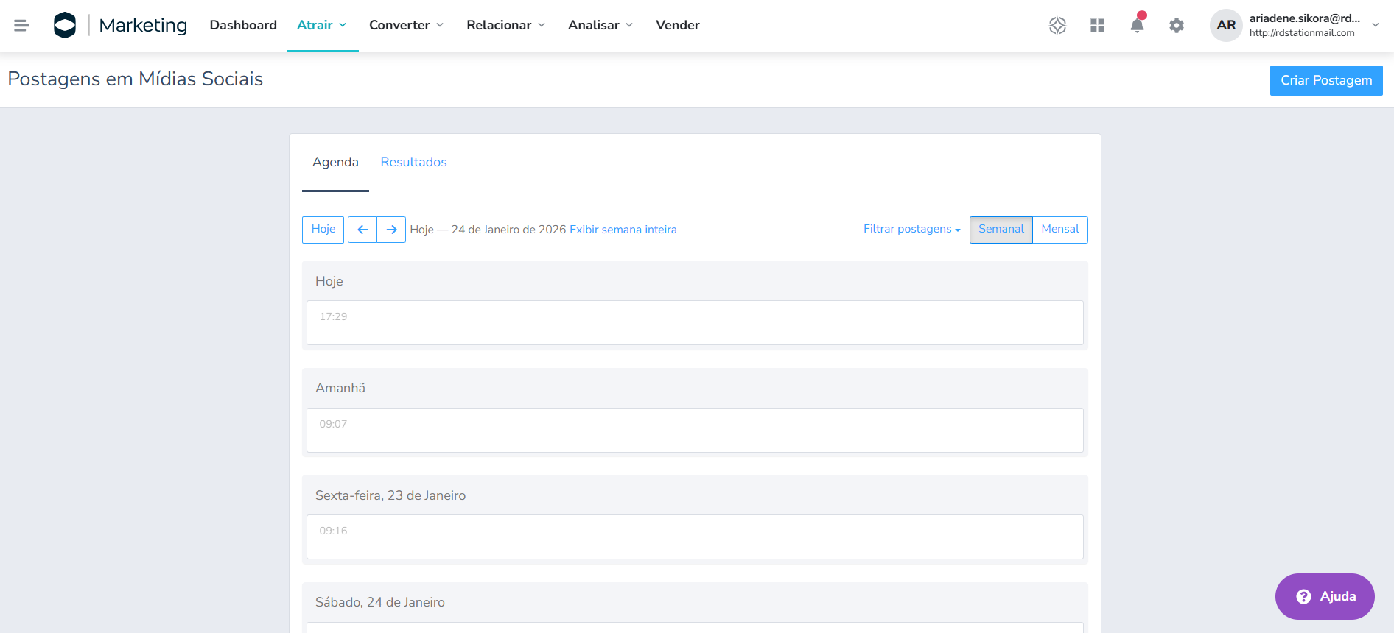This screenshot has height=633, width=1394.
Task: Click the Criar Postagem button
Action: click(x=1326, y=80)
